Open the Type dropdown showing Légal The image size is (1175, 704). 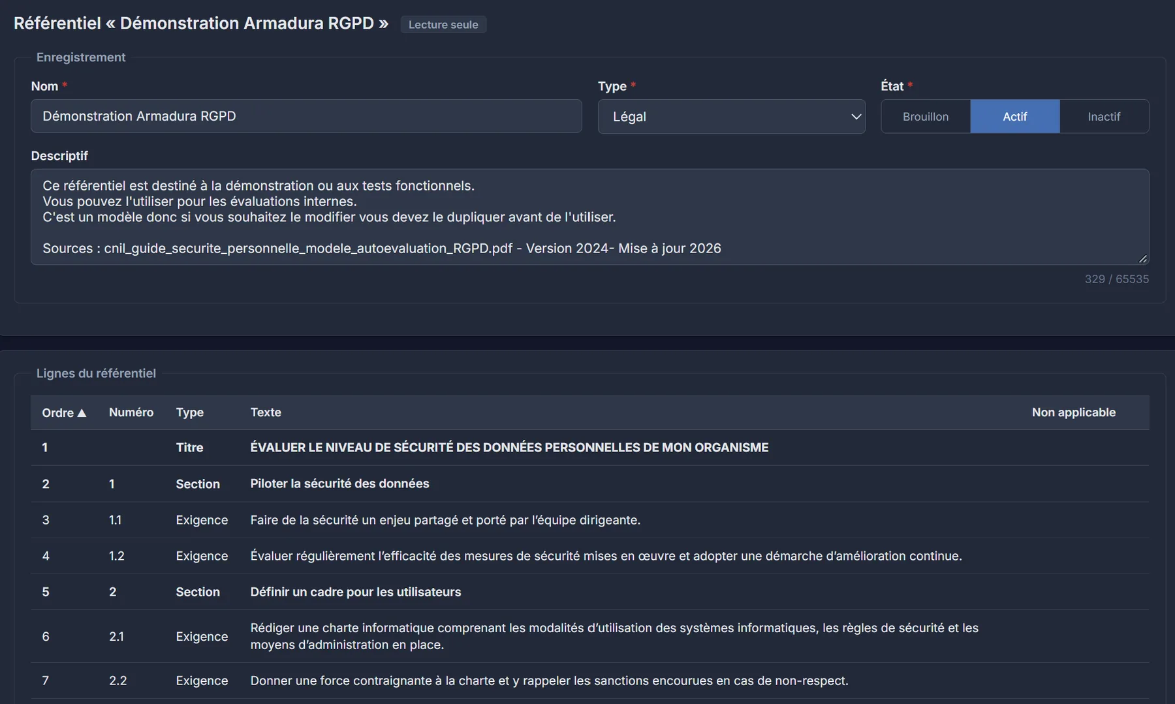pos(732,116)
